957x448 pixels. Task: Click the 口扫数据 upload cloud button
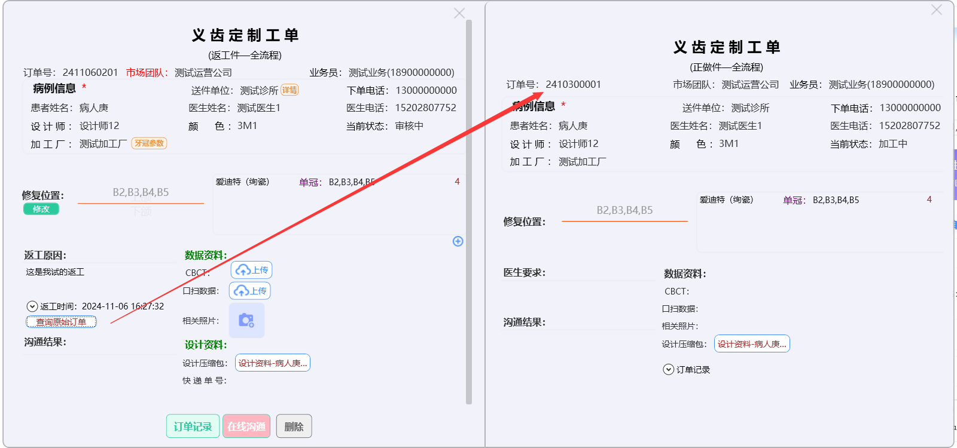tap(250, 291)
